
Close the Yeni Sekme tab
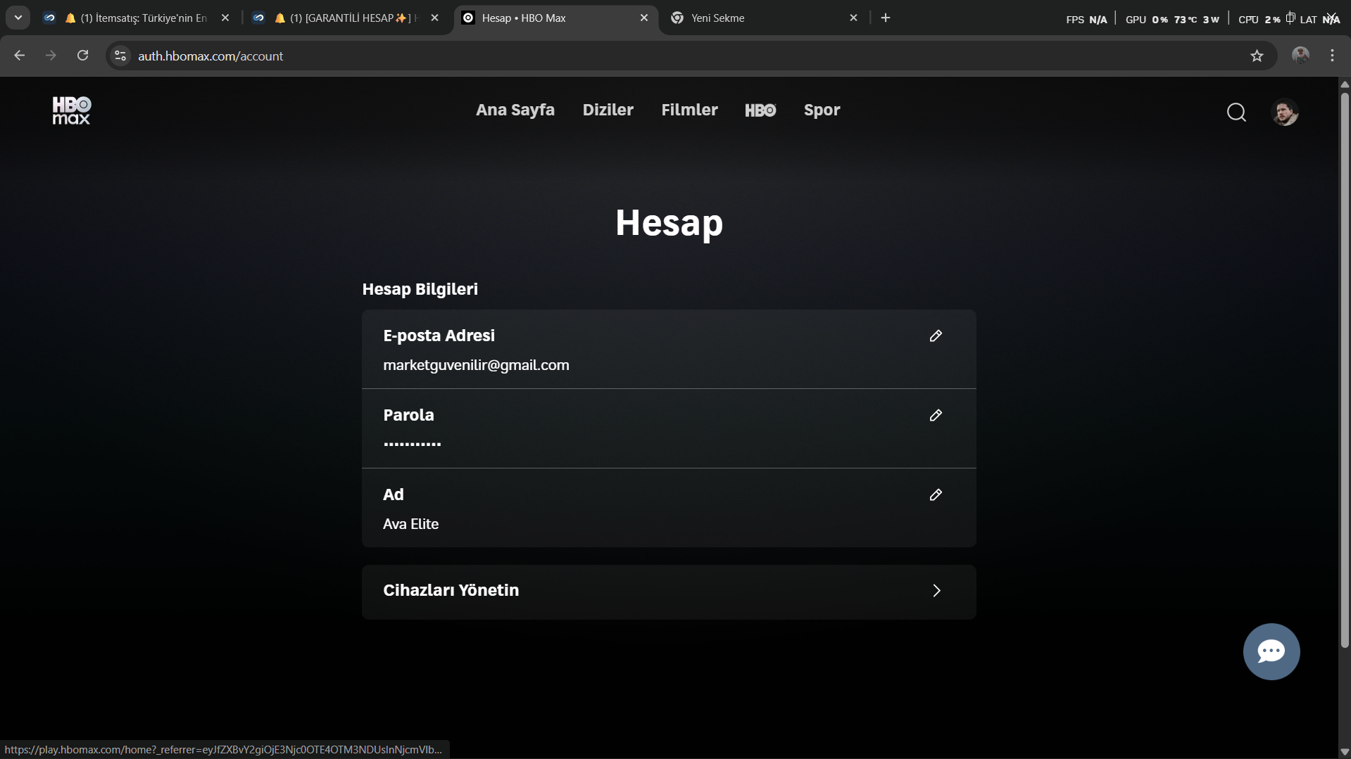pos(853,18)
